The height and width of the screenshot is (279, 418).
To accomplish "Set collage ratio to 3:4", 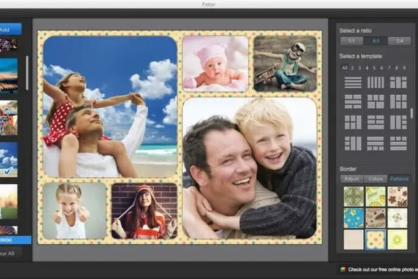I will click(x=399, y=41).
